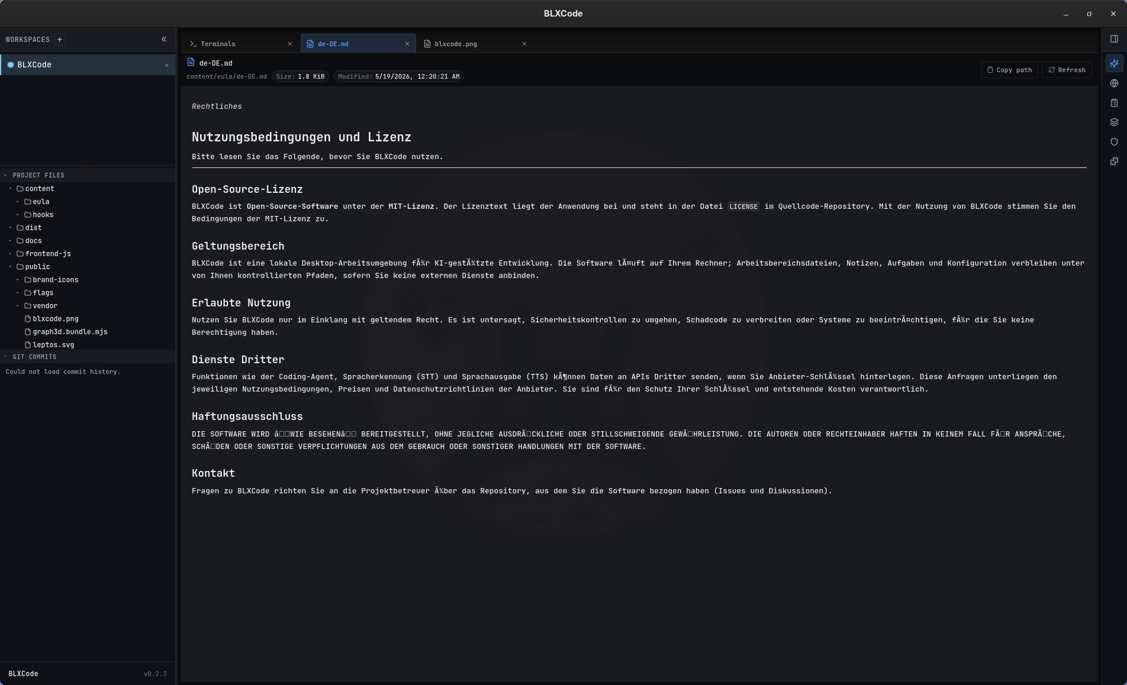This screenshot has height=685, width=1127.
Task: Expand the hooks folder arrow
Action: (18, 215)
